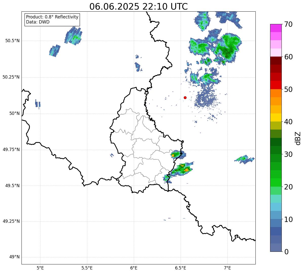Click the 49.25°N latitude label
This screenshot has height=273, width=304.
[11, 221]
